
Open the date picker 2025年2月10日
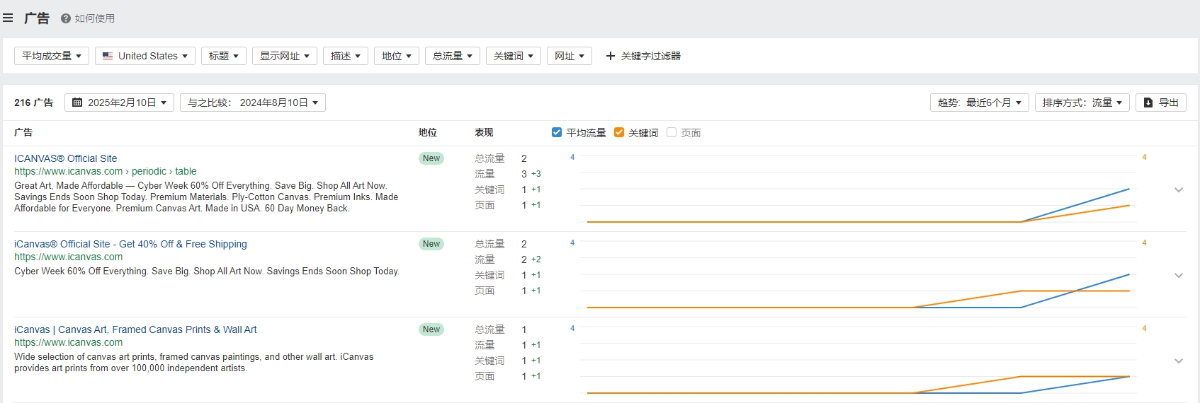coord(120,103)
